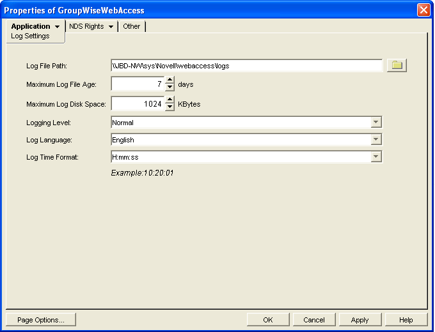Click the KBytes unit label
This screenshot has width=435, height=332.
coord(189,104)
